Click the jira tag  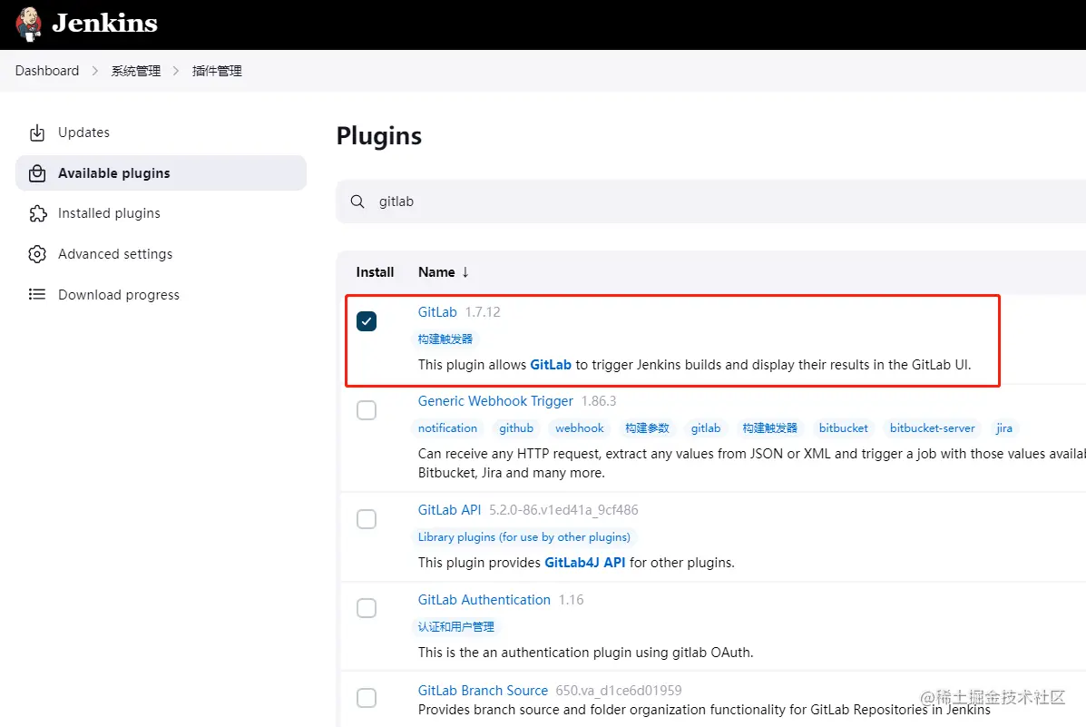[x=1003, y=428]
